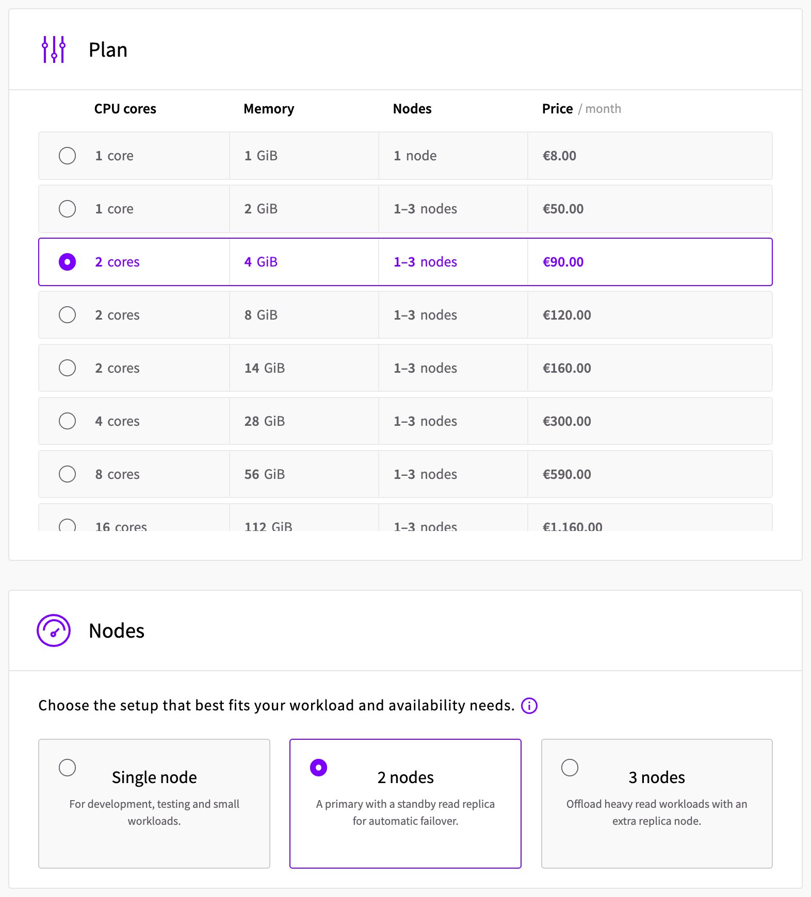Click the Plan section sliders icon

pyautogui.click(x=54, y=49)
